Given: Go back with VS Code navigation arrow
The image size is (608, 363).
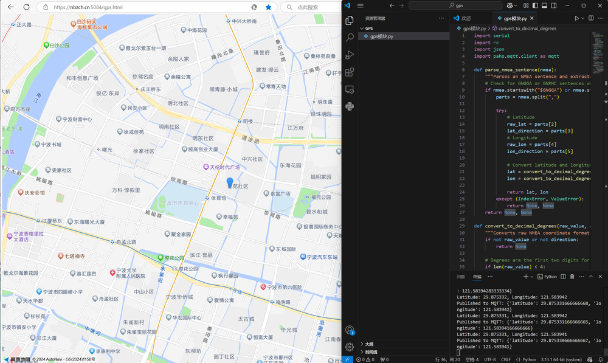Looking at the screenshot, I should point(392,5).
